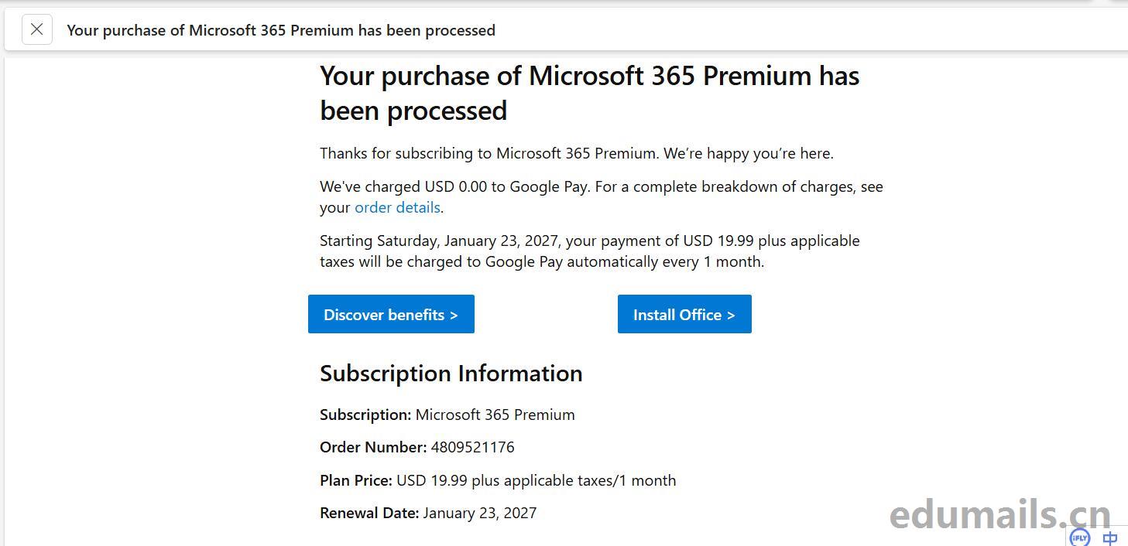Click the 'Thanks for subscribing' sentence

point(576,153)
